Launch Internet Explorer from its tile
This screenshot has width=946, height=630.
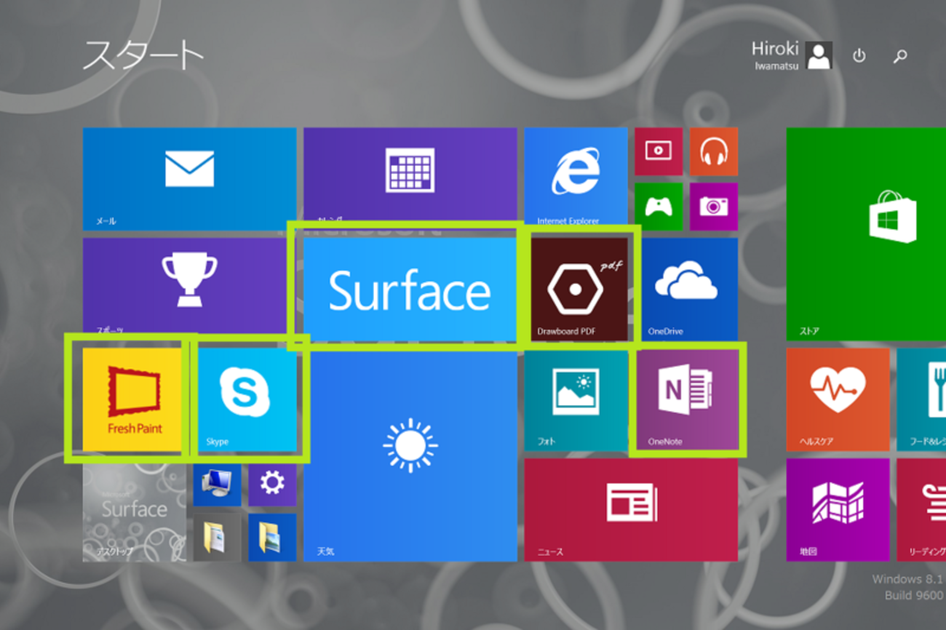(576, 177)
